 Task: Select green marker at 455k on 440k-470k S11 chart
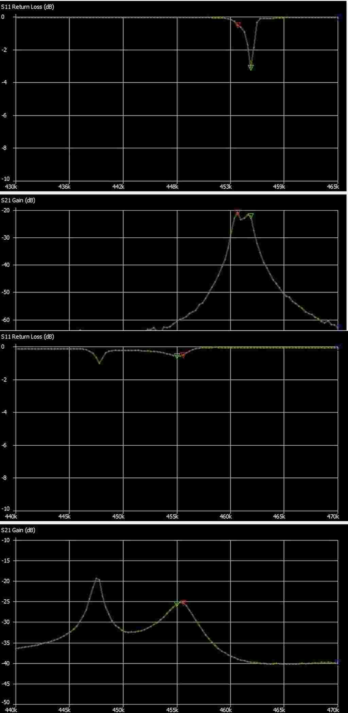coord(177,356)
